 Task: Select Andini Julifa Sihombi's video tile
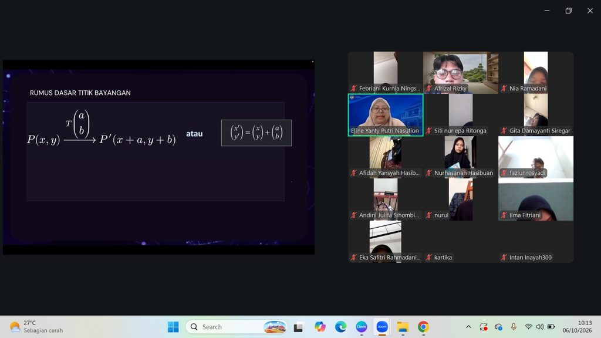point(386,200)
